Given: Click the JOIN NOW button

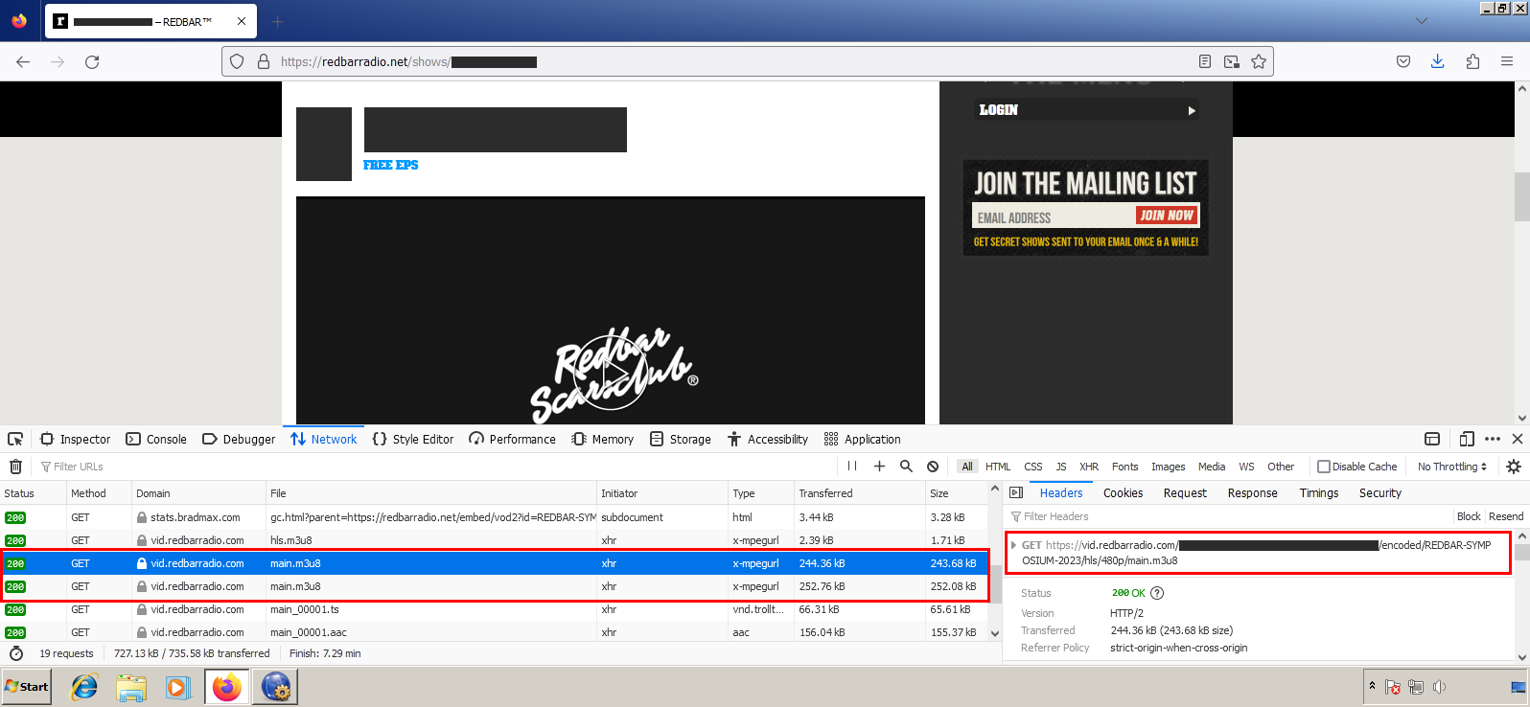Looking at the screenshot, I should (x=1167, y=216).
